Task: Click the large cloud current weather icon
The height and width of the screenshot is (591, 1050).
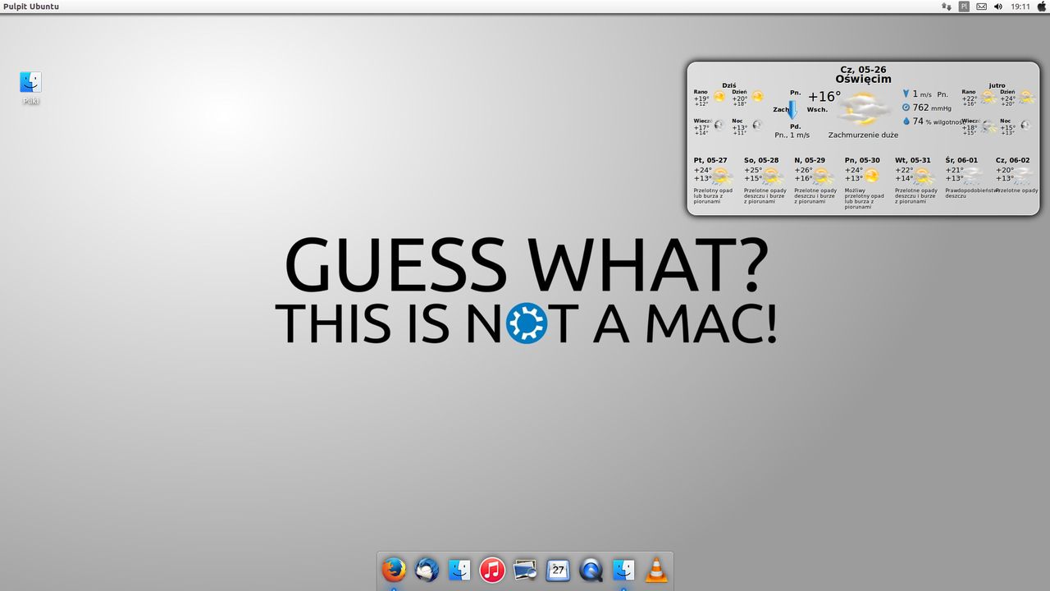Action: click(x=863, y=110)
